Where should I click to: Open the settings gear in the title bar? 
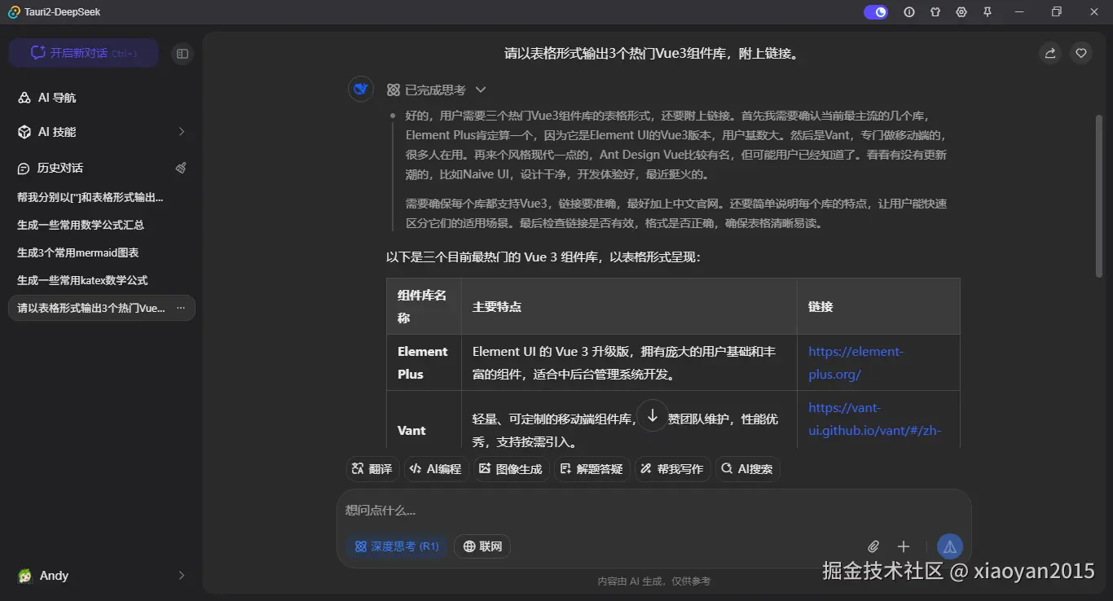[x=961, y=12]
